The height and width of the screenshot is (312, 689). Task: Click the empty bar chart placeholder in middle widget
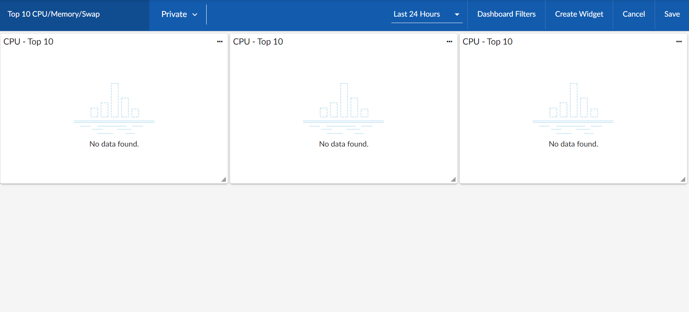point(343,108)
